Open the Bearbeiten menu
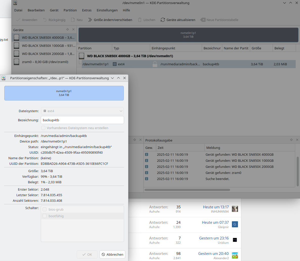The width and height of the screenshot is (300, 261). [36, 10]
